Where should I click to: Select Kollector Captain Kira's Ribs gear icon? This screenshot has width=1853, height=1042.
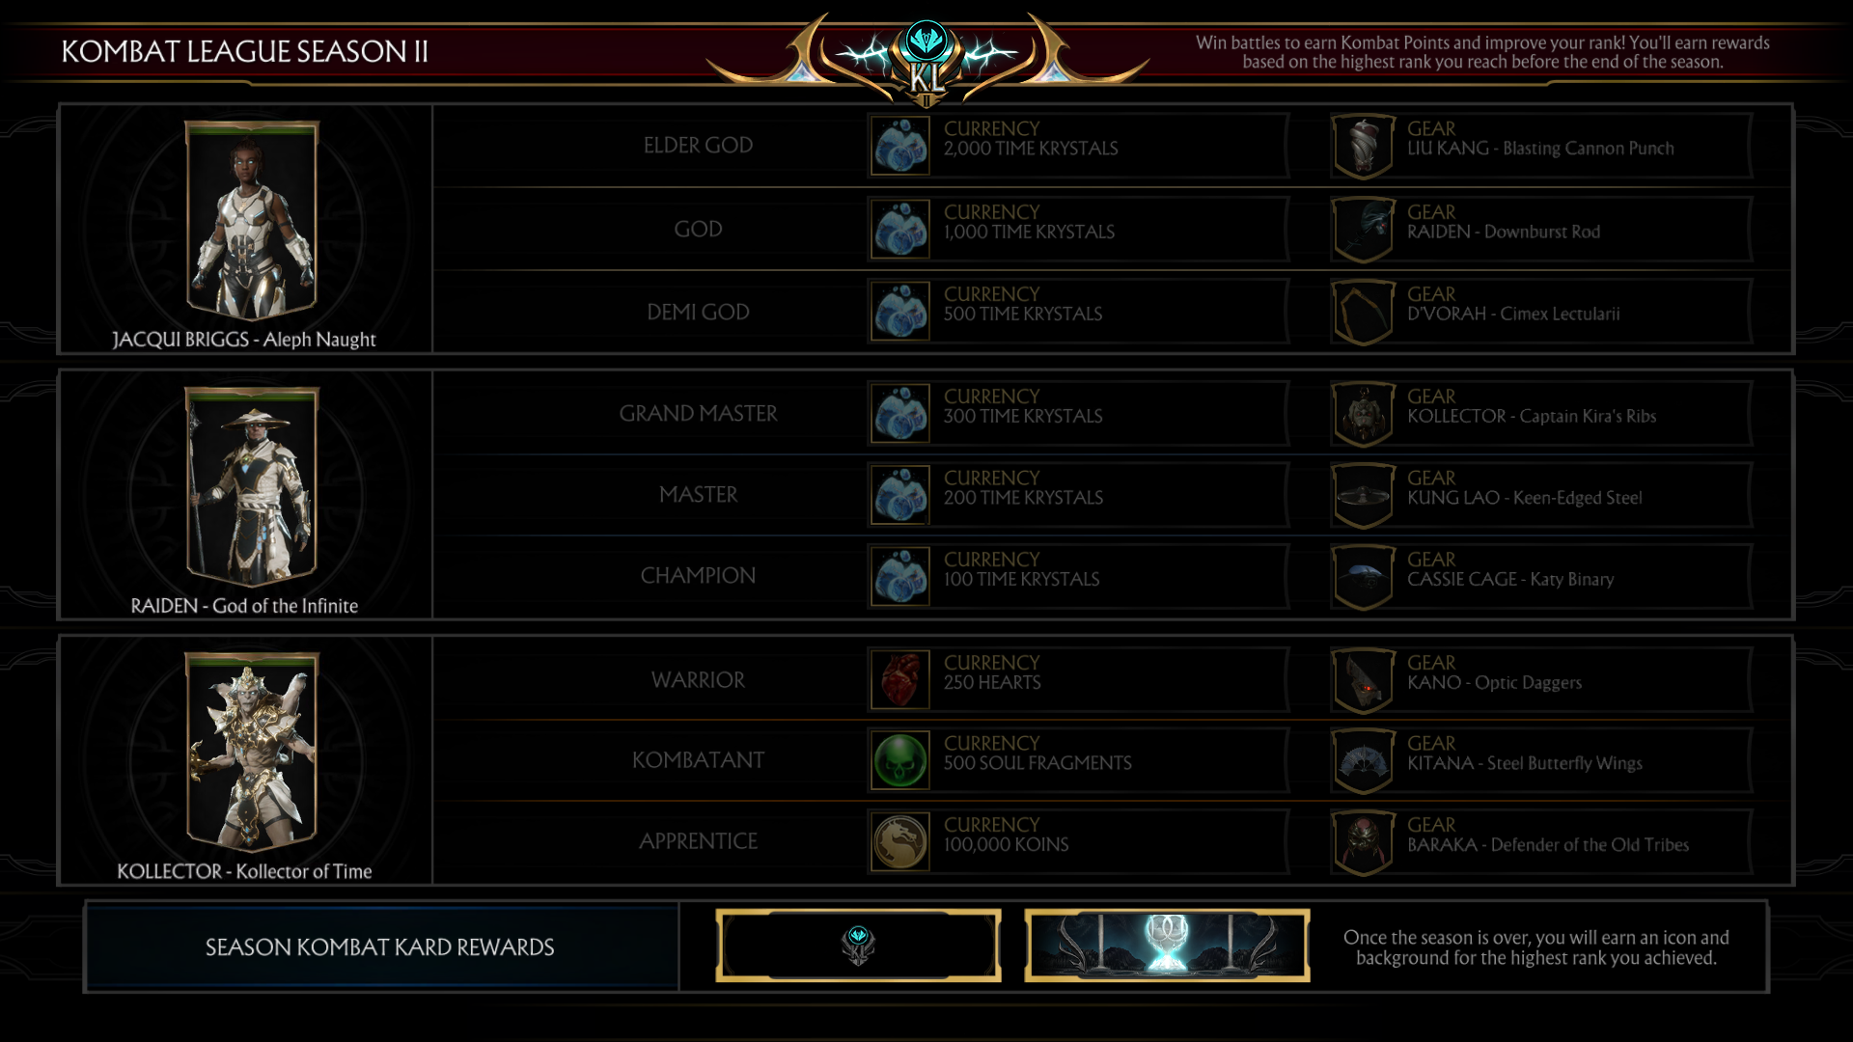(1364, 414)
